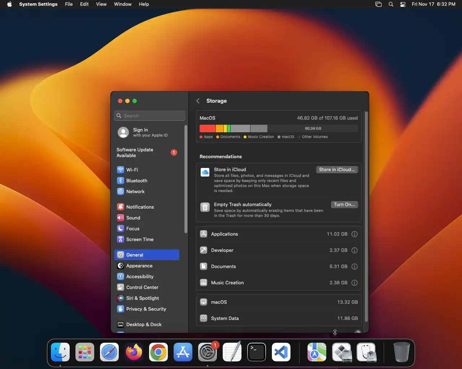Open the Window menu
The width and height of the screenshot is (462, 369).
(123, 4)
